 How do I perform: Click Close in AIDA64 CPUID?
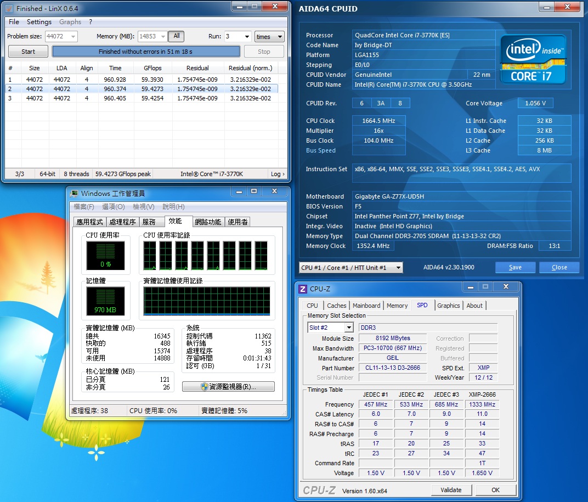[x=559, y=267]
